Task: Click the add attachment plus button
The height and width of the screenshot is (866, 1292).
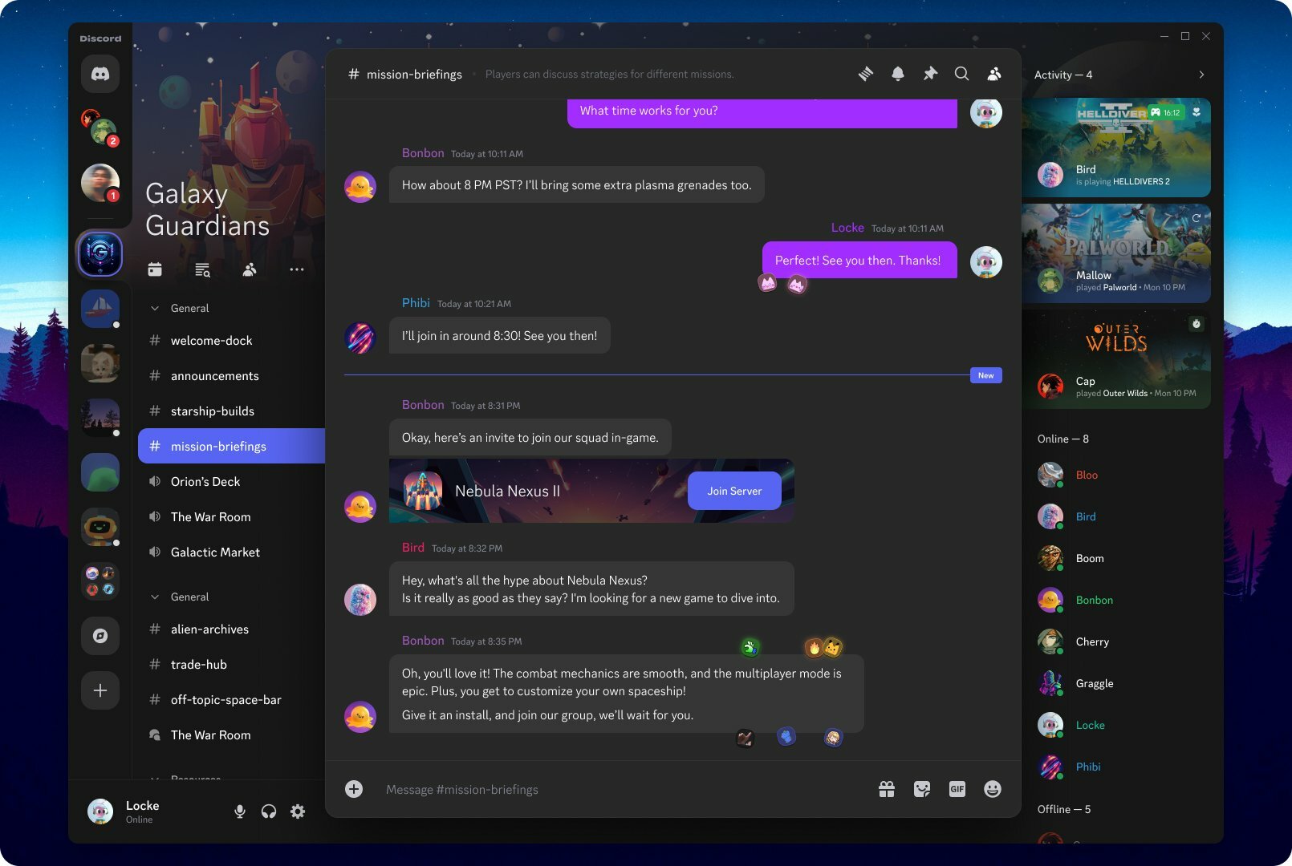Action: point(354,789)
